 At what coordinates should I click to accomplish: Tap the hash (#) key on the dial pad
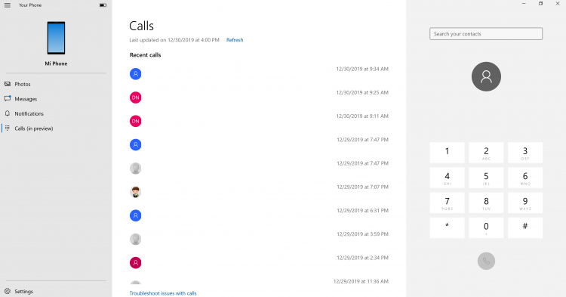point(524,227)
